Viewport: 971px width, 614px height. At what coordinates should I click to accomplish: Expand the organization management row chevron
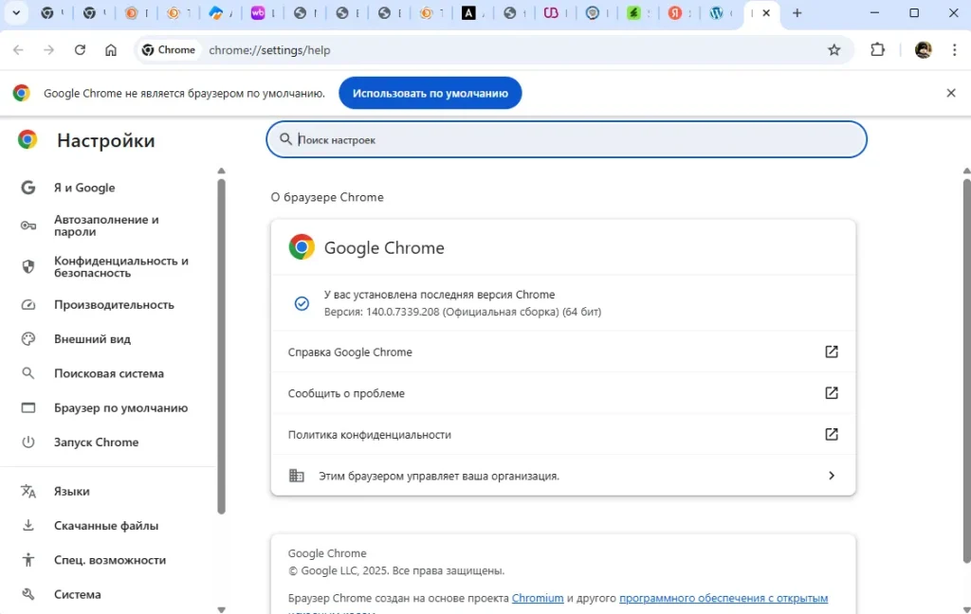click(832, 476)
